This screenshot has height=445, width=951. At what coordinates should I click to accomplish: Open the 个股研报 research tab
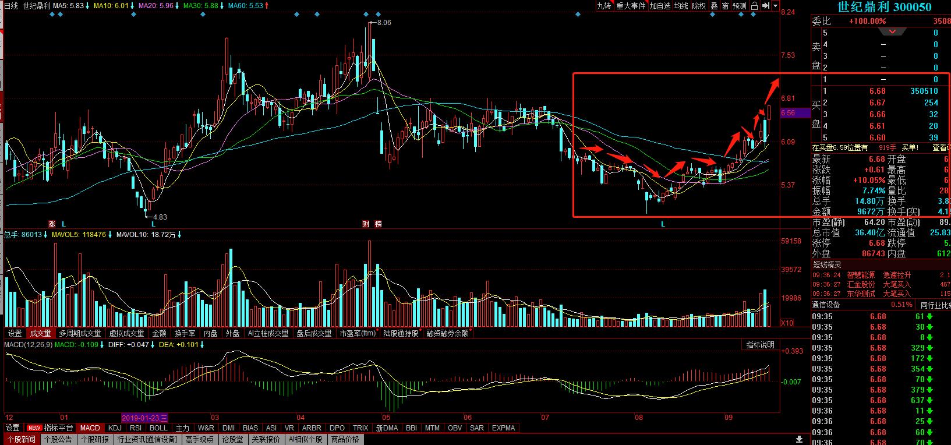(x=95, y=439)
